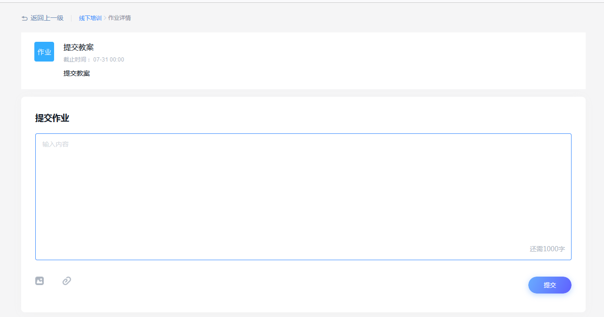Click the 截止时间 deadline label

77,60
